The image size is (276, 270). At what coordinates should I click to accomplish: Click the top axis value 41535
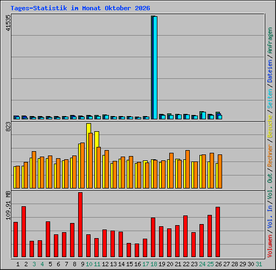click(x=8, y=23)
